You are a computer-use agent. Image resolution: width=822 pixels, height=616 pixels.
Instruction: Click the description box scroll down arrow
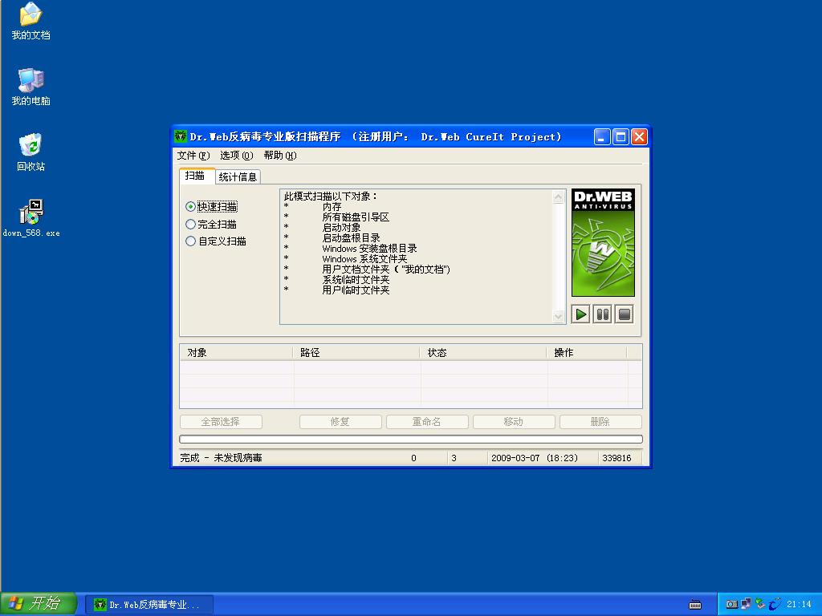559,316
